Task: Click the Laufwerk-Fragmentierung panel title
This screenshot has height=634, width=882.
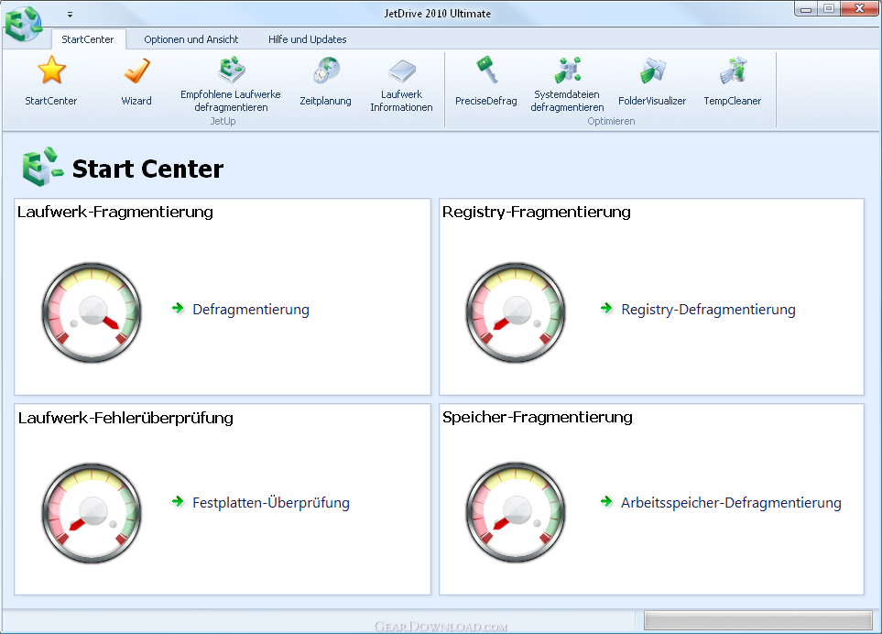Action: [x=115, y=212]
